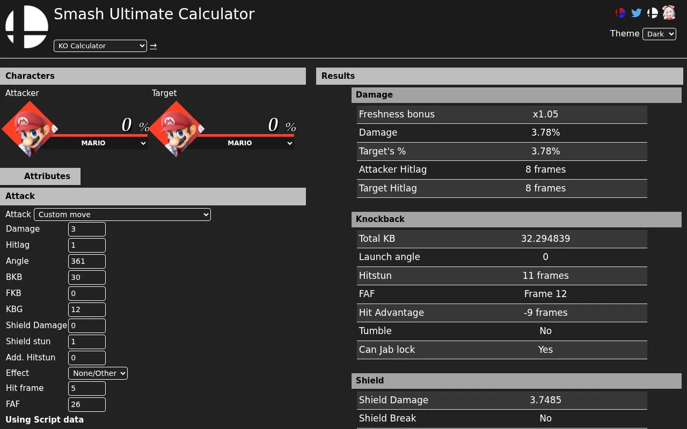The image size is (687, 429).
Task: Click the Results section header
Action: pyautogui.click(x=500, y=76)
